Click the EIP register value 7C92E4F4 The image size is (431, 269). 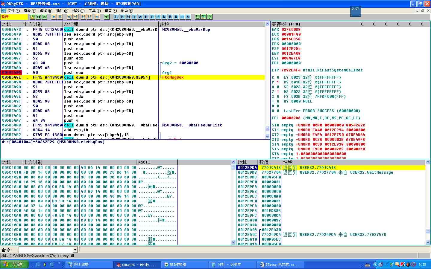click(x=291, y=70)
